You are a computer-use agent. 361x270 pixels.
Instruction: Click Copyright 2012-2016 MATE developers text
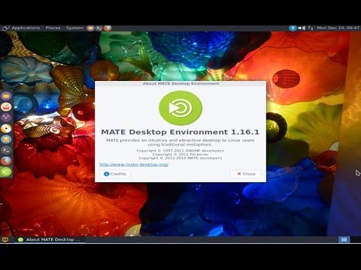click(x=180, y=158)
